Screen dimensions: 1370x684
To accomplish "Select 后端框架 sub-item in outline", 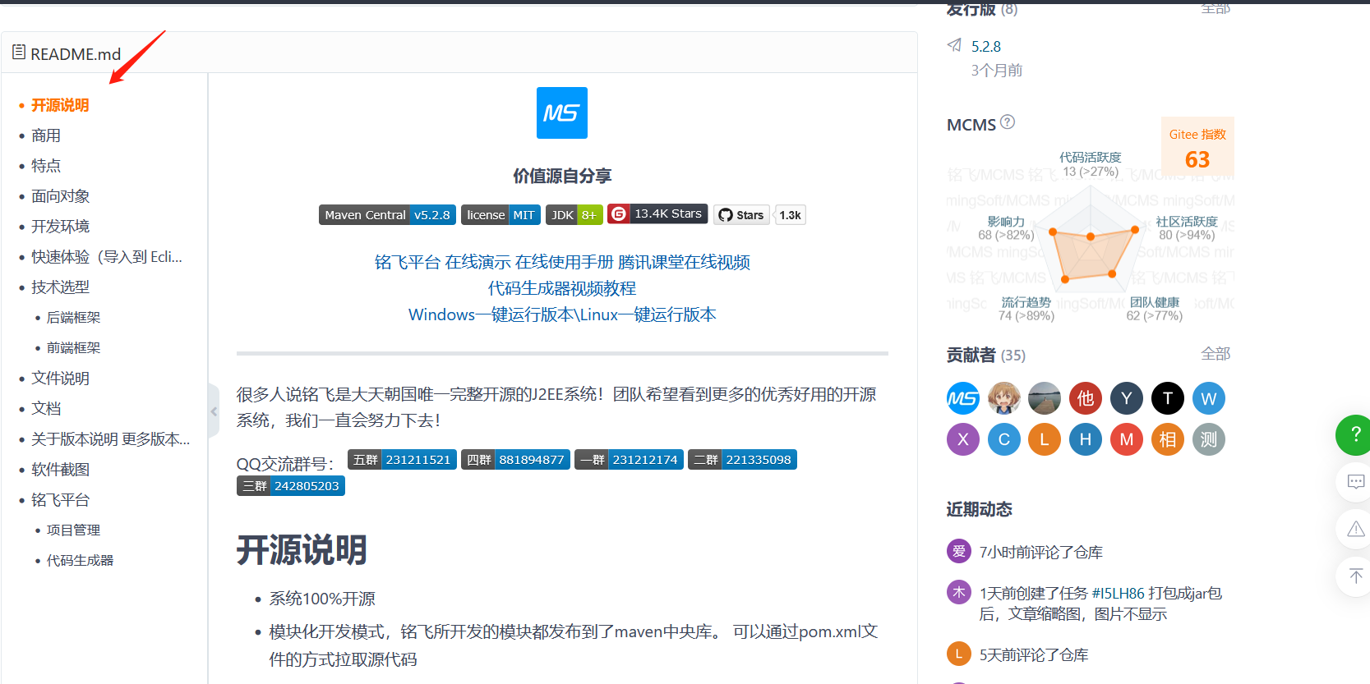I will [x=74, y=318].
